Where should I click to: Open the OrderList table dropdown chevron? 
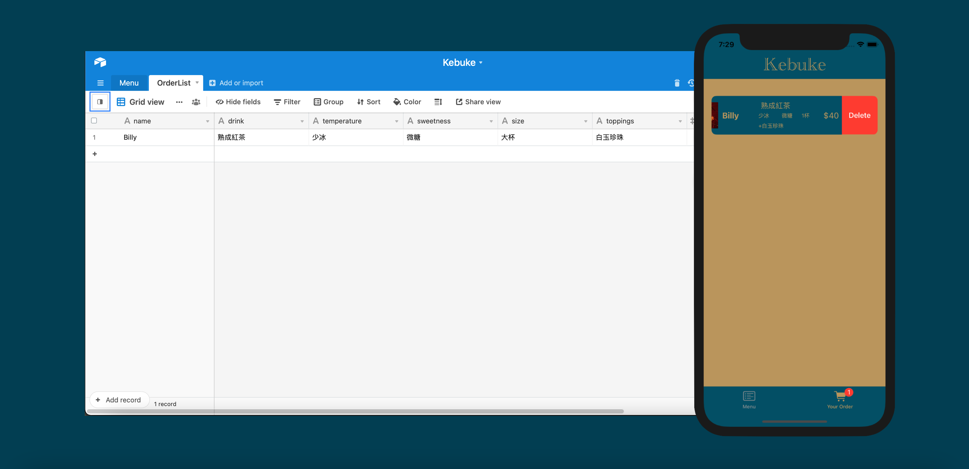(198, 83)
